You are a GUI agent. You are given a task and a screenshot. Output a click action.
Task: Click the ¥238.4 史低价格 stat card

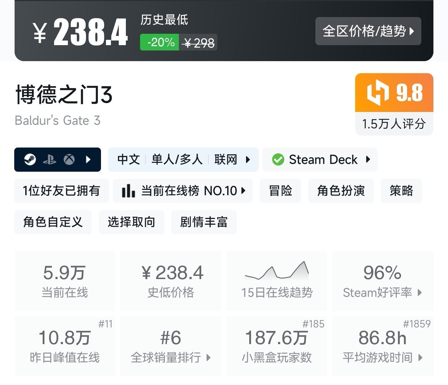pyautogui.click(x=171, y=281)
